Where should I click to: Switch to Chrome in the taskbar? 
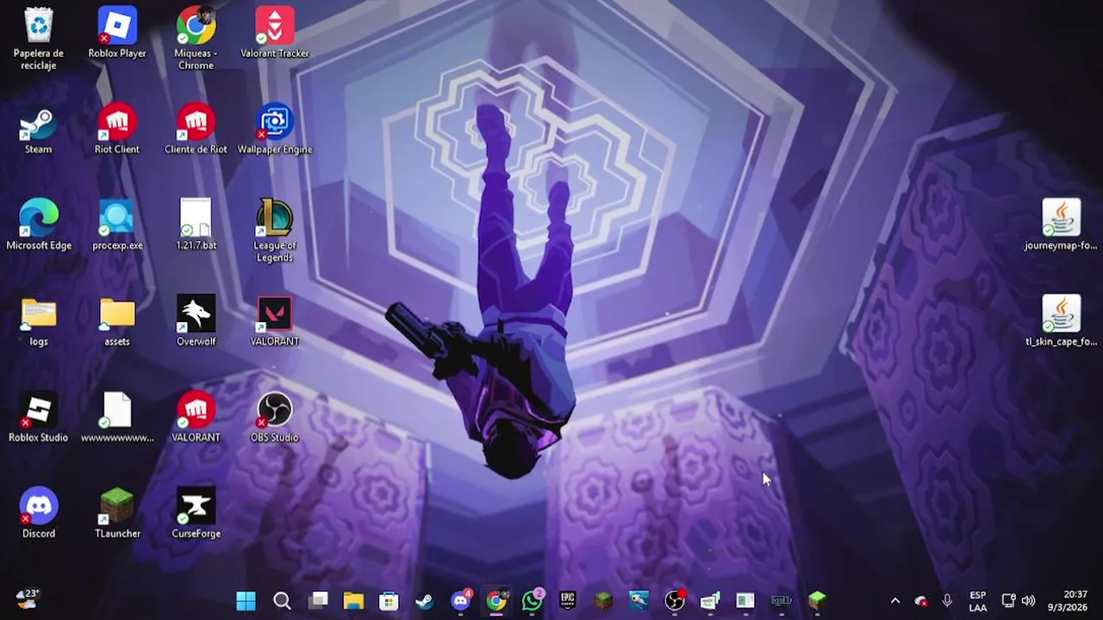[496, 600]
